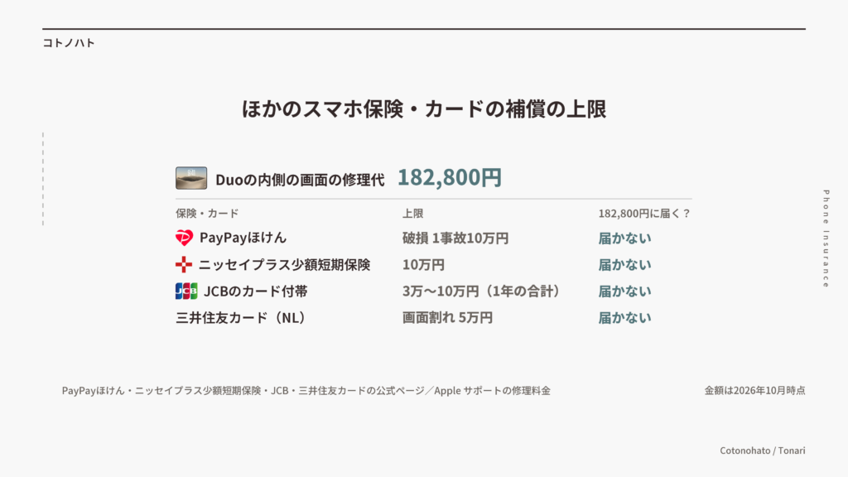Click the JCB card logo icon
The width and height of the screenshot is (848, 477).
(186, 291)
